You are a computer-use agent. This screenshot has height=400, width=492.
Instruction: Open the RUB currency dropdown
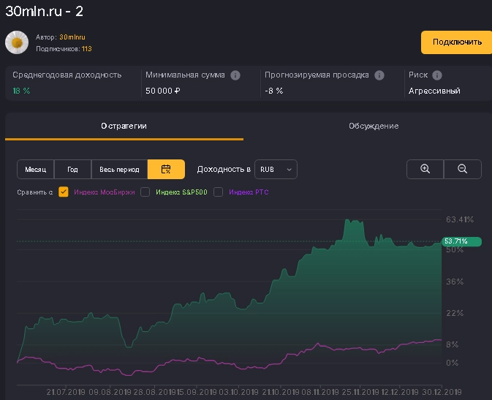[276, 169]
